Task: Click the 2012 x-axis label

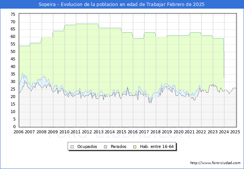Action: (87, 132)
